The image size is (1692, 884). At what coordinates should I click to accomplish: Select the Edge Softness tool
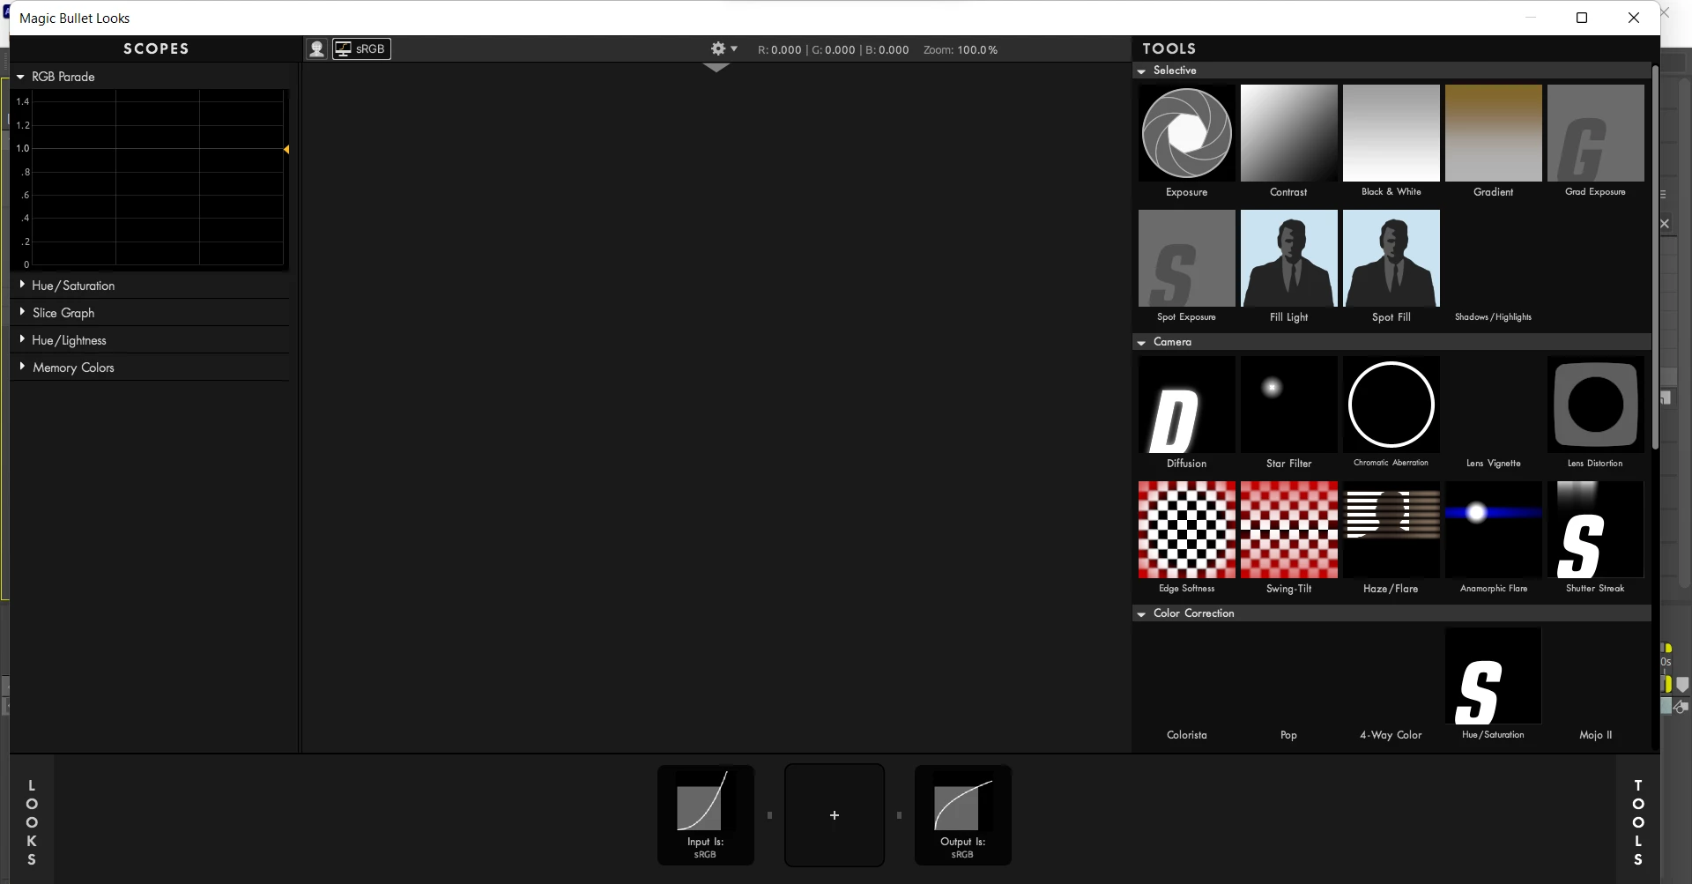pos(1186,538)
